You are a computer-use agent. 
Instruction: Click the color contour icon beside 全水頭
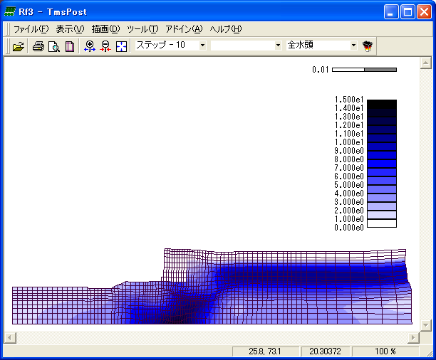tap(368, 46)
